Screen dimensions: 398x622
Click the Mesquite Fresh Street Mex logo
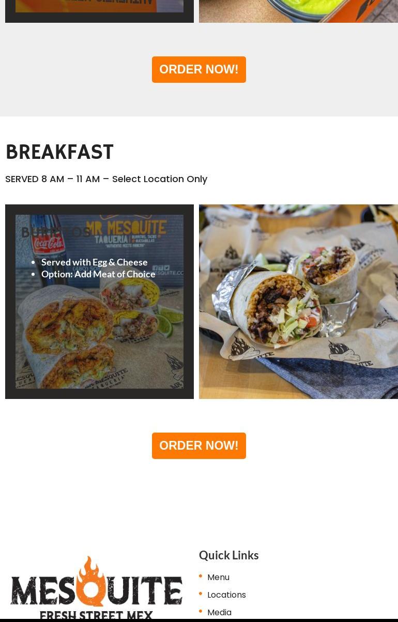[x=96, y=588]
